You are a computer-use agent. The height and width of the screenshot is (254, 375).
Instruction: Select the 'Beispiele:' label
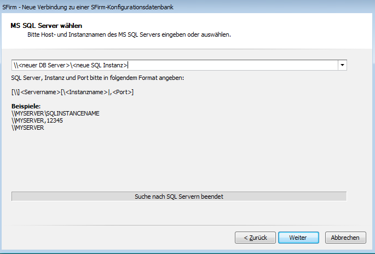(x=26, y=106)
